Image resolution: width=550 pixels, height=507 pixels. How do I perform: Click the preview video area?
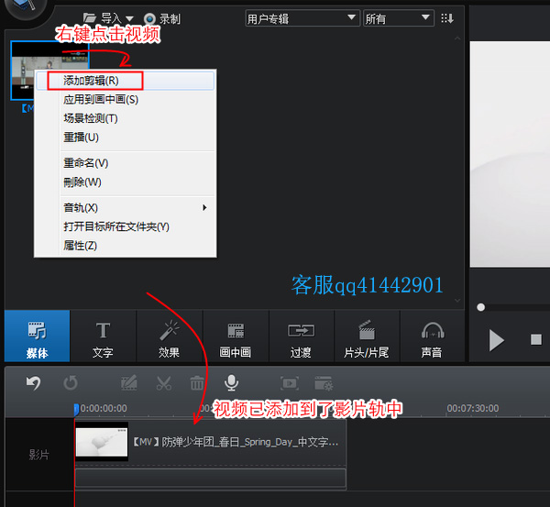tap(510, 154)
